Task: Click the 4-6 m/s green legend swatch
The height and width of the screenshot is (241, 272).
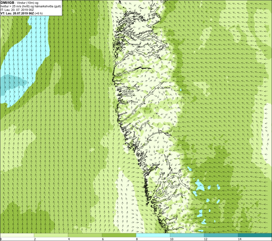Action: click(x=85, y=235)
